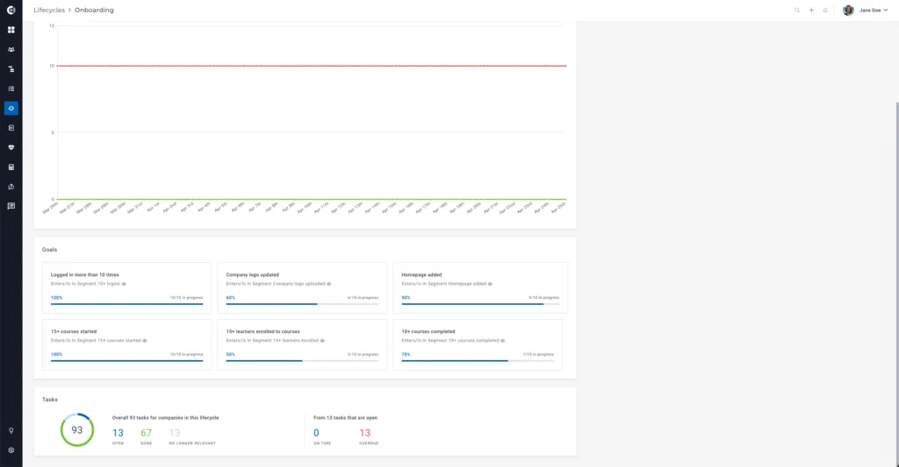Click the 13 No Longer Relevant count
899x467 pixels.
tap(175, 433)
